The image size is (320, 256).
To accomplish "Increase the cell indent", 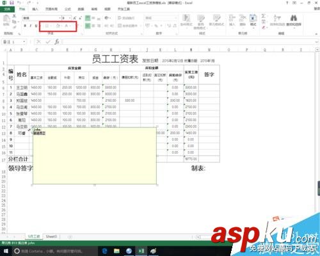I will (112, 26).
